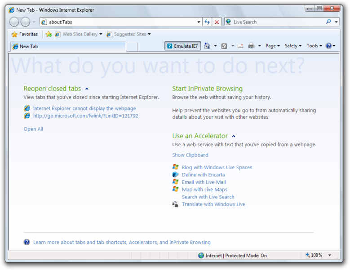Toggle the Emulate IE7 button
Viewport: 350px width, 270px height.
[x=182, y=46]
